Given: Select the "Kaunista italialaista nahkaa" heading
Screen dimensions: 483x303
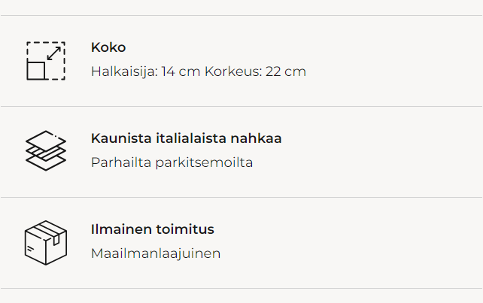Looking at the screenshot, I should (186, 138).
